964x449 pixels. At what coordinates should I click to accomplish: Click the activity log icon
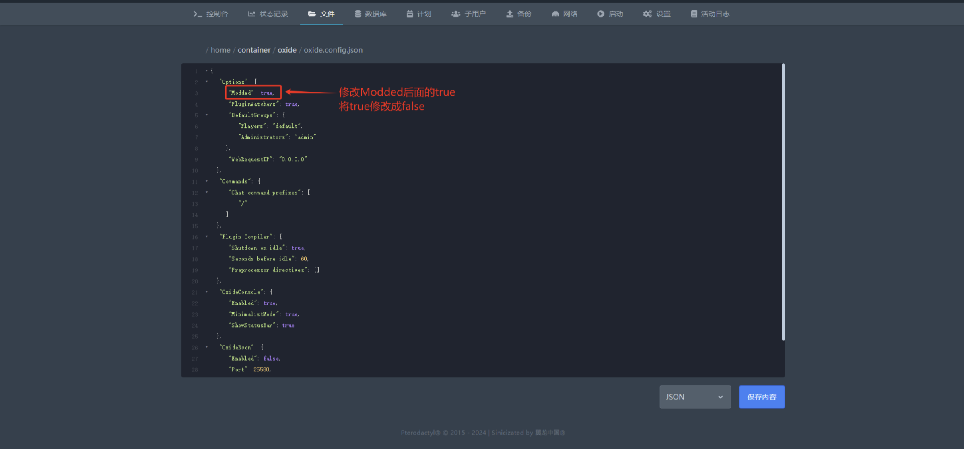point(694,14)
